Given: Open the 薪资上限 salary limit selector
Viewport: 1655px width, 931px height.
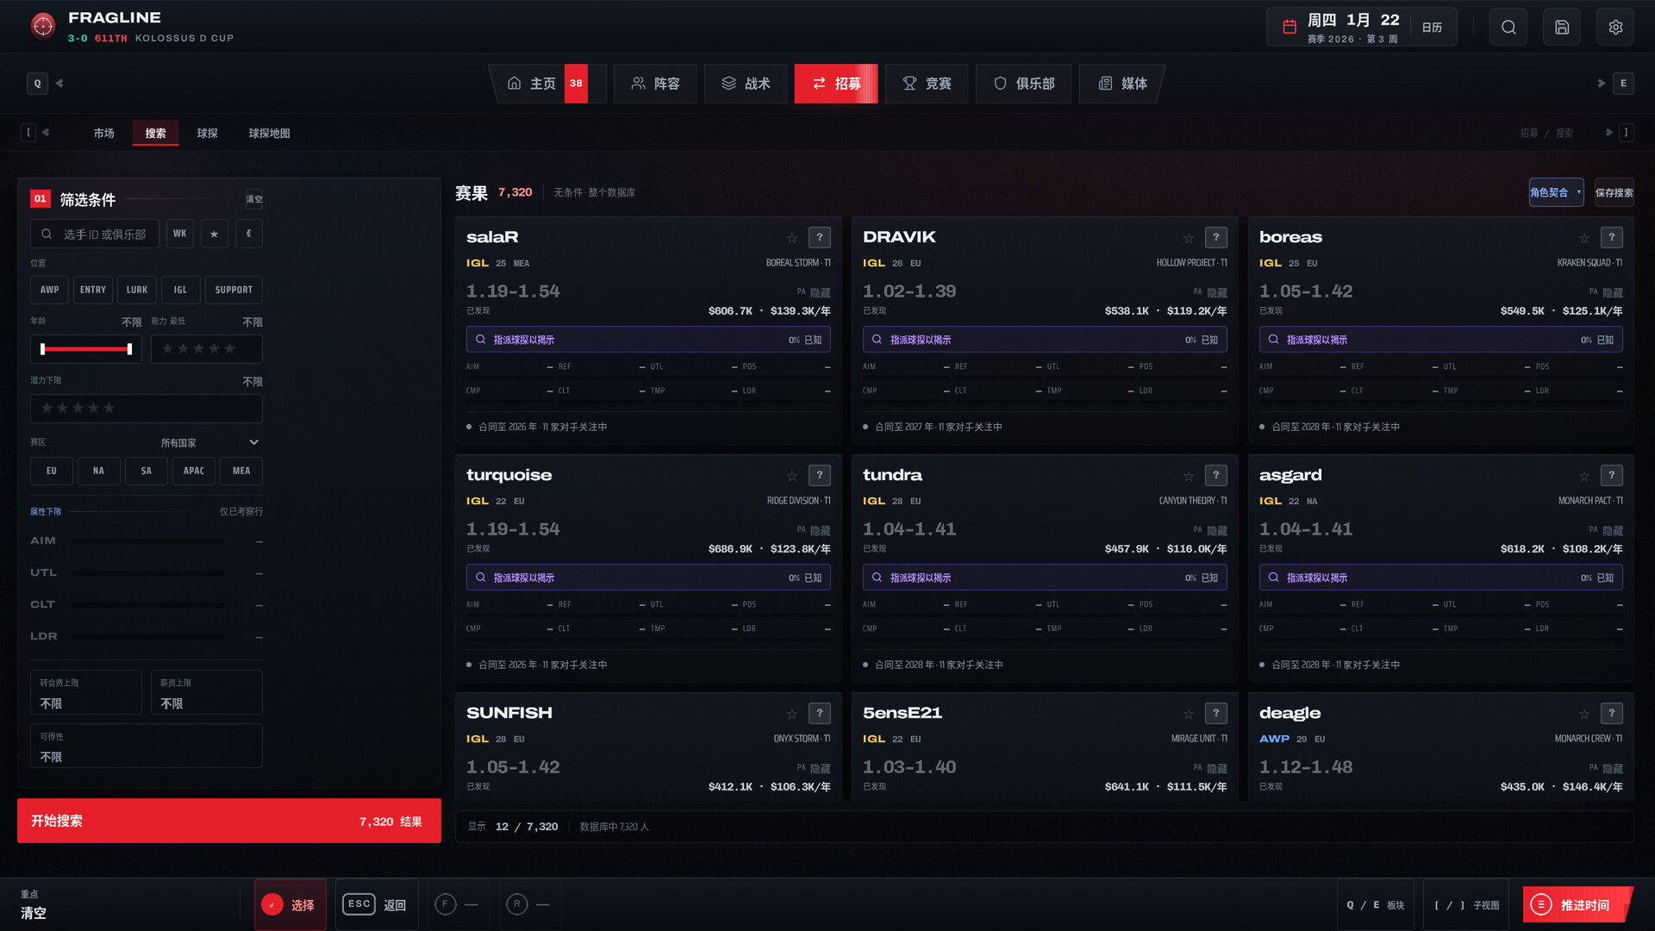Looking at the screenshot, I should pyautogui.click(x=207, y=692).
